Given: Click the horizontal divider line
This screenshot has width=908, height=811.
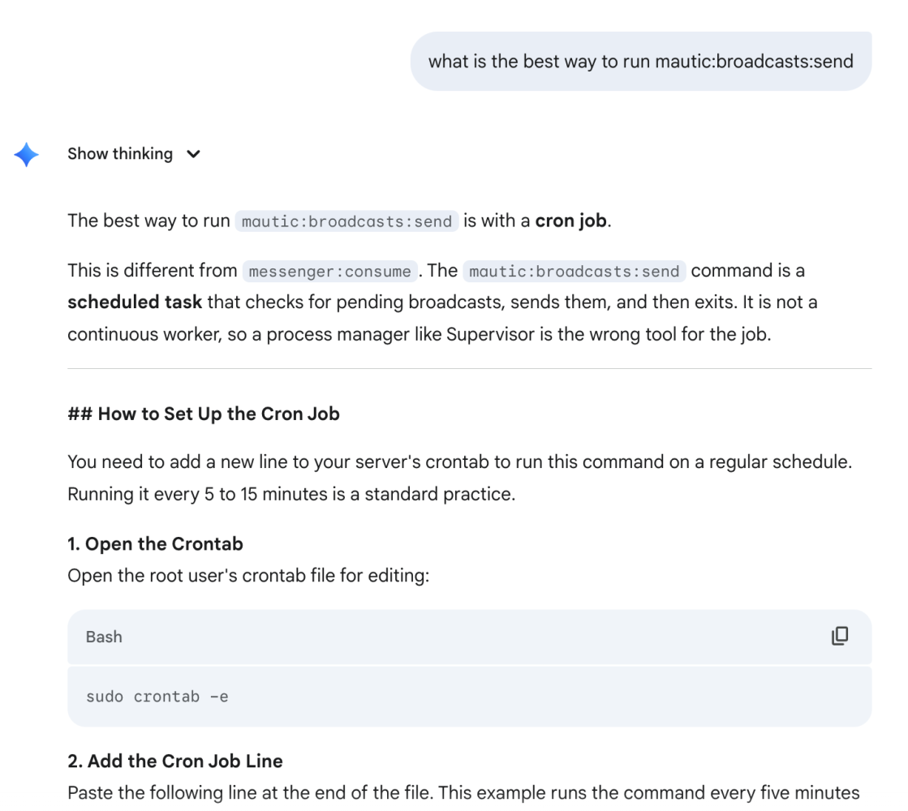Looking at the screenshot, I should 469,369.
